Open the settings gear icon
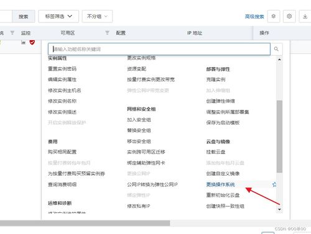Screen dimensions: 311x234 tap(289, 16)
